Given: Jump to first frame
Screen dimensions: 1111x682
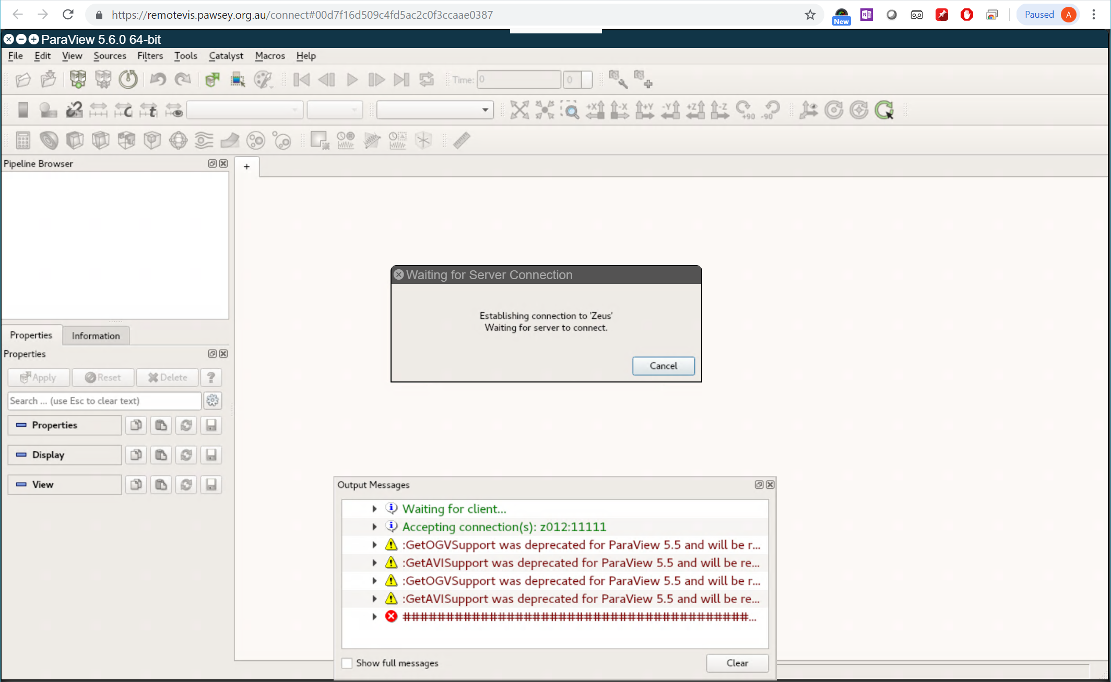Looking at the screenshot, I should point(302,79).
